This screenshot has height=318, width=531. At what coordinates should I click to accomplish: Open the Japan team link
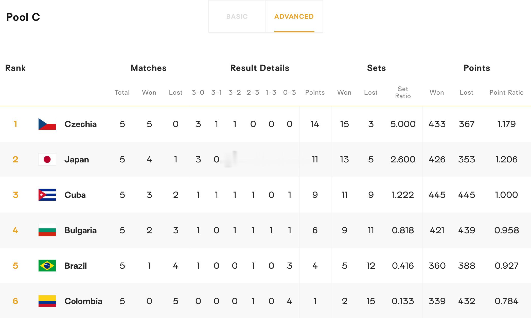click(x=77, y=160)
